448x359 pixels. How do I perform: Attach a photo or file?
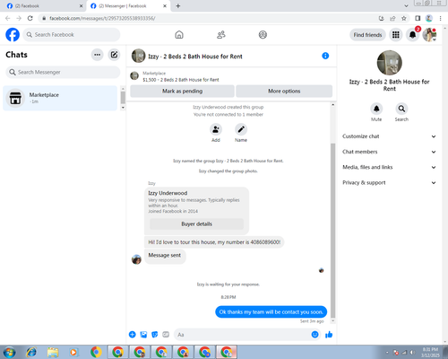tap(143, 335)
